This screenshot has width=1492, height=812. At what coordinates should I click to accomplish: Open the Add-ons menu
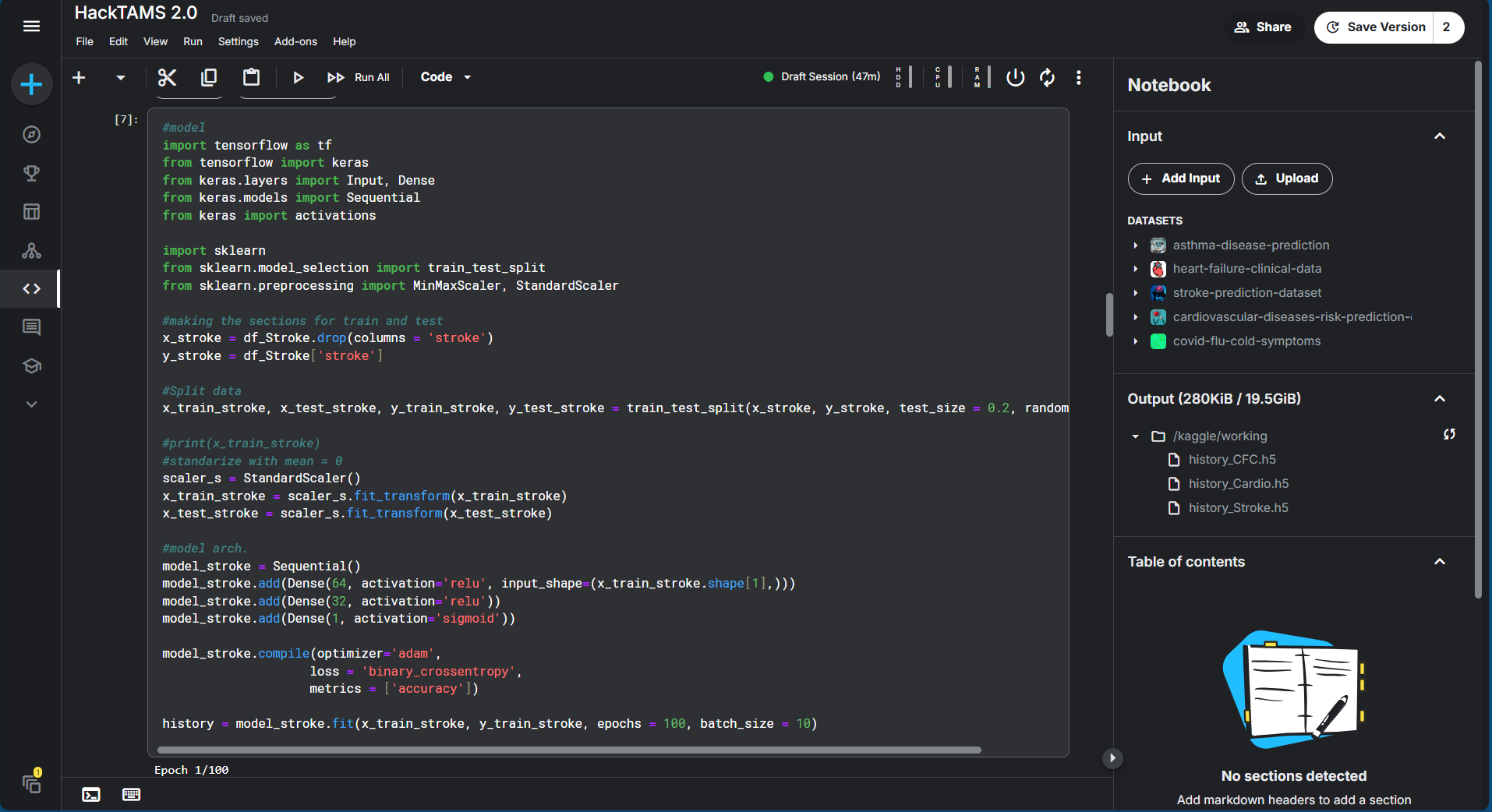(x=295, y=41)
